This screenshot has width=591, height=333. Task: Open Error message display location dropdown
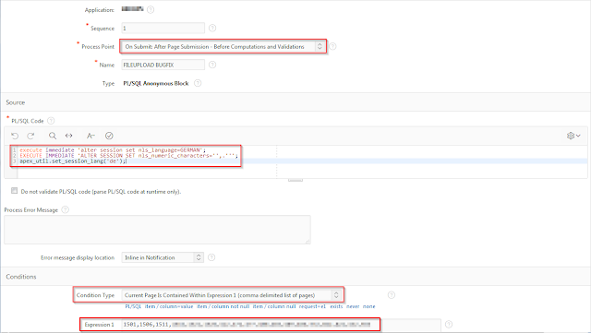[x=163, y=257]
